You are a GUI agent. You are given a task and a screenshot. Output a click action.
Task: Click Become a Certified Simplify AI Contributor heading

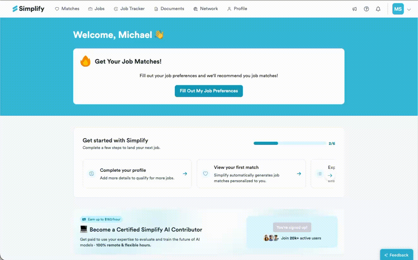tap(146, 230)
